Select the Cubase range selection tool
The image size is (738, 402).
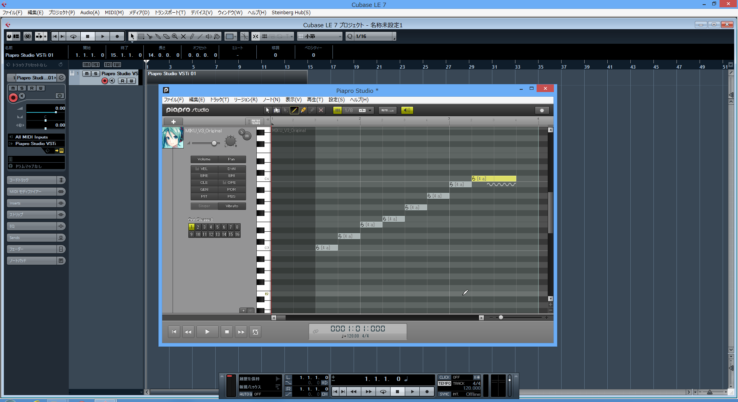[x=141, y=36]
